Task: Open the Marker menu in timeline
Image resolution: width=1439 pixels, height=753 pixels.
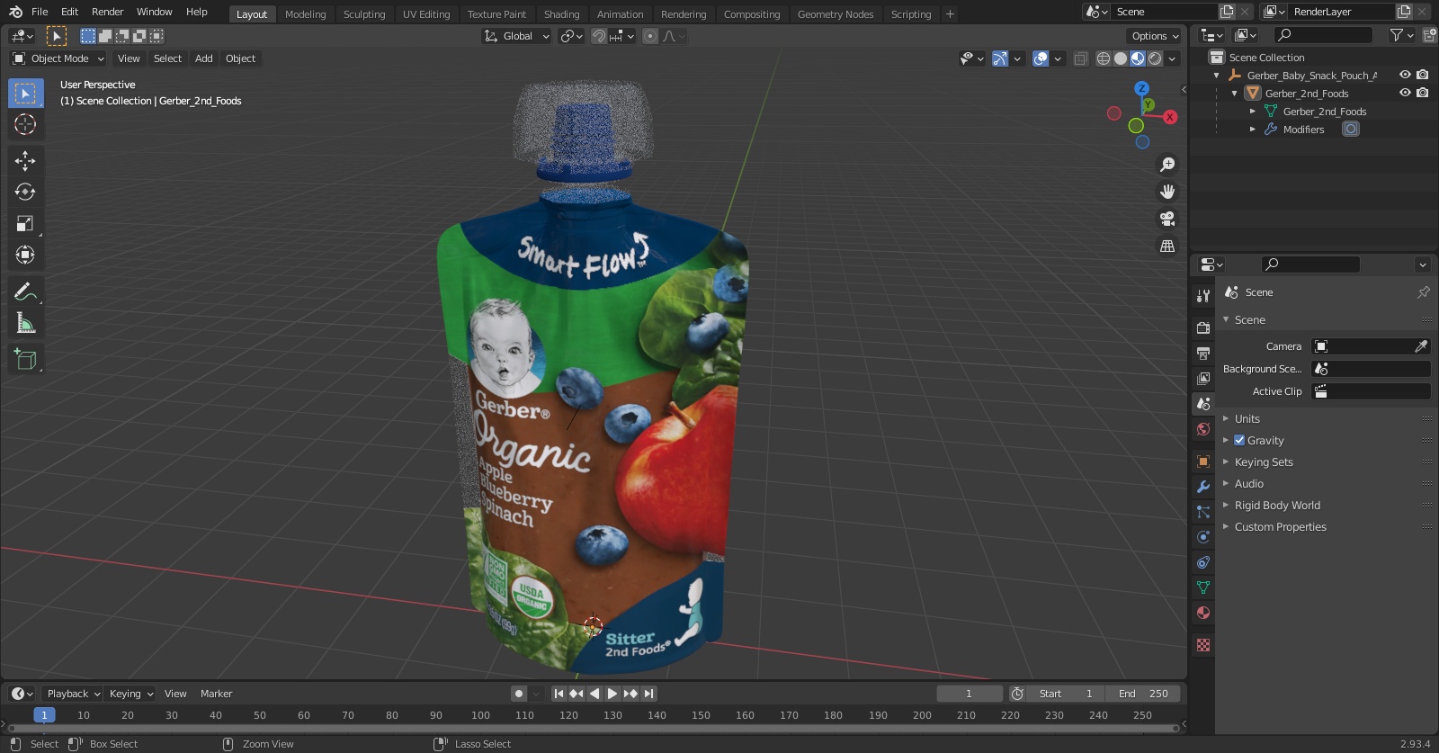Action: pos(216,694)
